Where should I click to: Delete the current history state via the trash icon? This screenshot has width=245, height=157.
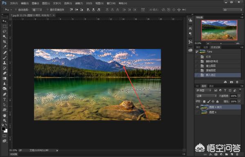[x=237, y=82]
